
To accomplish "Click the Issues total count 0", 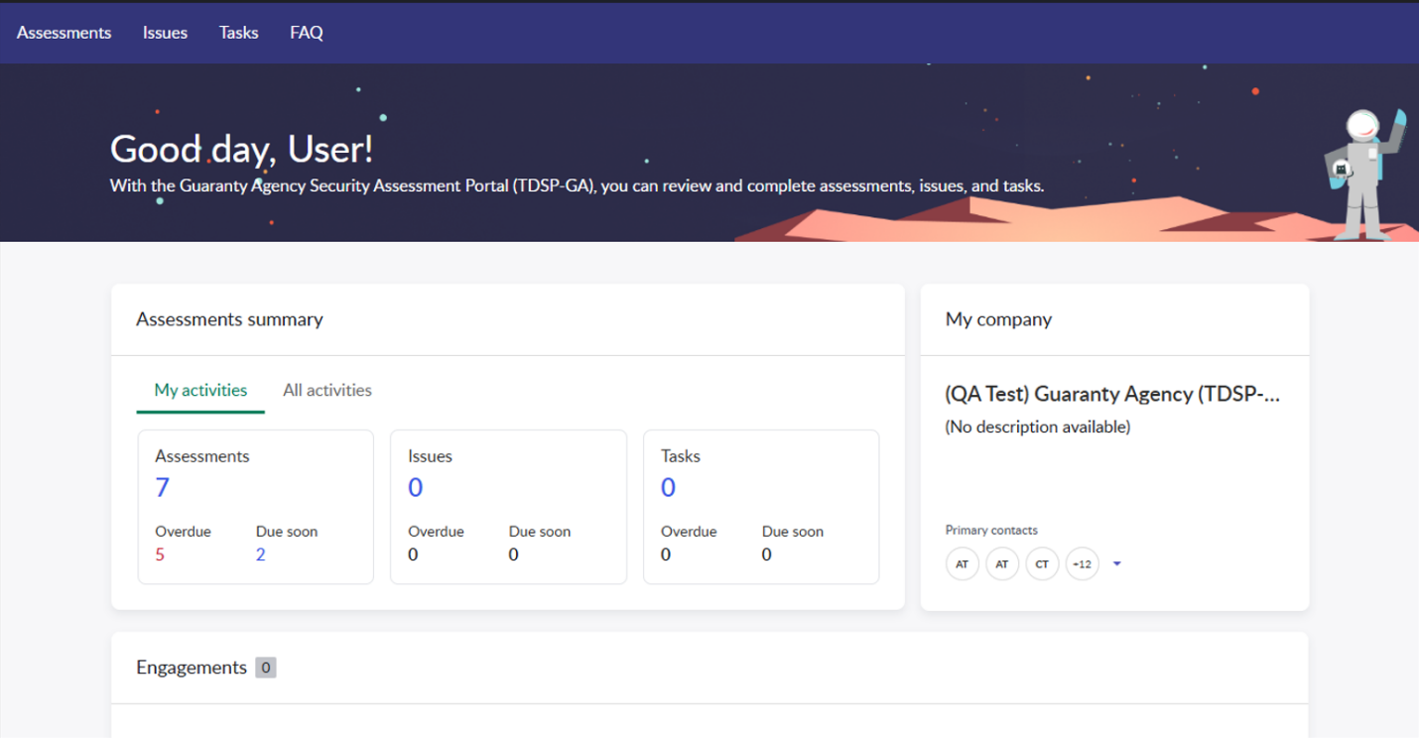I will click(x=415, y=487).
